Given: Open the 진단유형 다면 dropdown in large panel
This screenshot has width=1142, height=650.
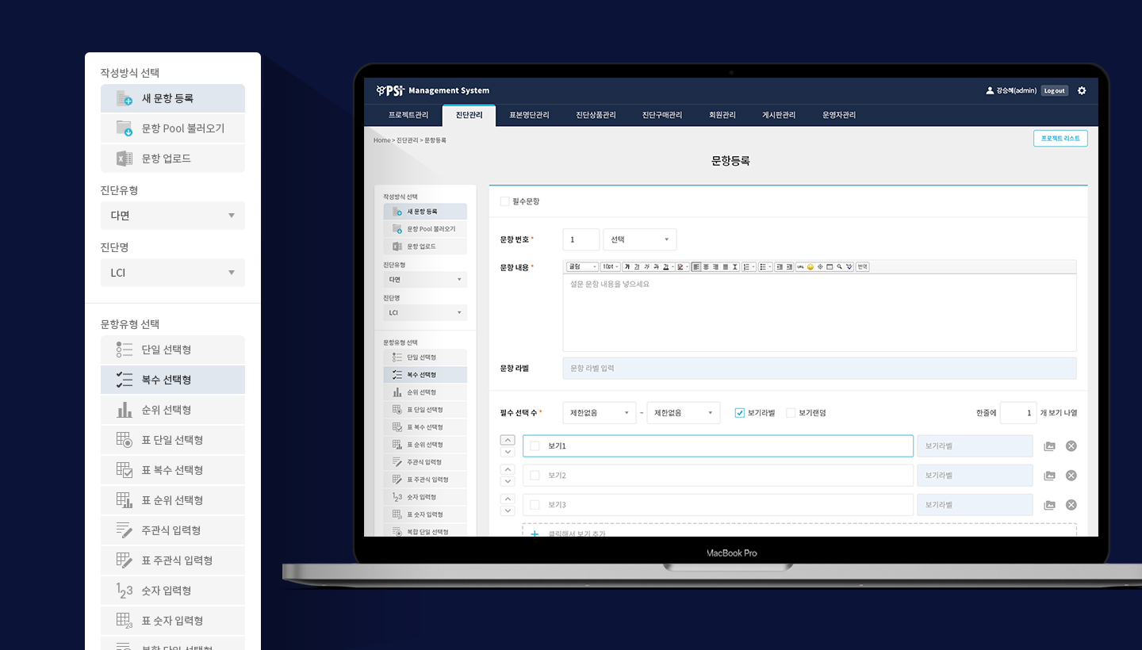Looking at the screenshot, I should point(173,216).
